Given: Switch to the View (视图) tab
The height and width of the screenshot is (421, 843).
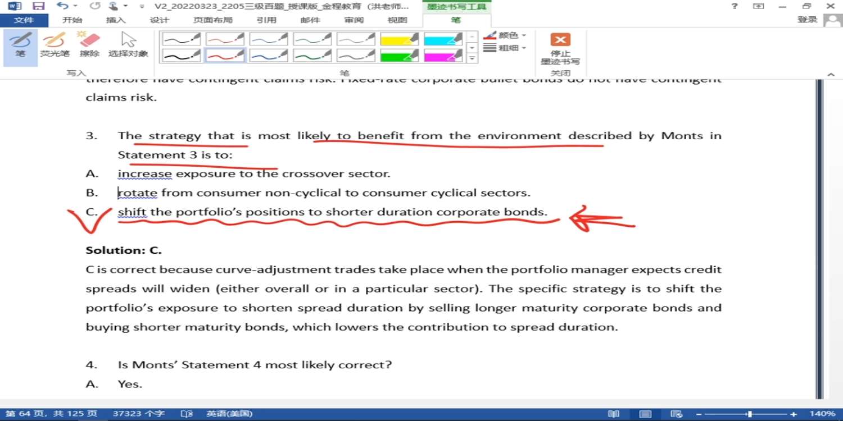Looking at the screenshot, I should [x=397, y=20].
